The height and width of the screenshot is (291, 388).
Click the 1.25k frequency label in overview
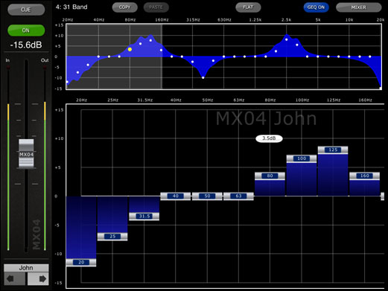tap(255, 20)
